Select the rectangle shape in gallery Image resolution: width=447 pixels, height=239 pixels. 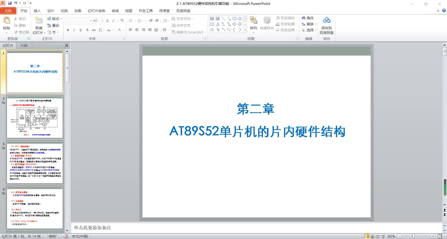[234, 19]
